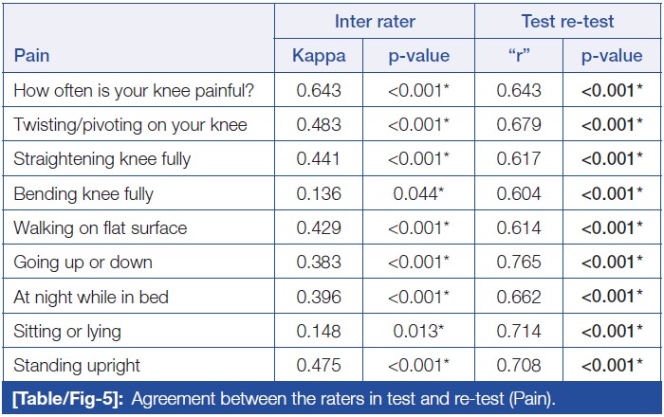This screenshot has height=417, width=664.
Task: Click the "Kappa" column header
Action: [319, 56]
